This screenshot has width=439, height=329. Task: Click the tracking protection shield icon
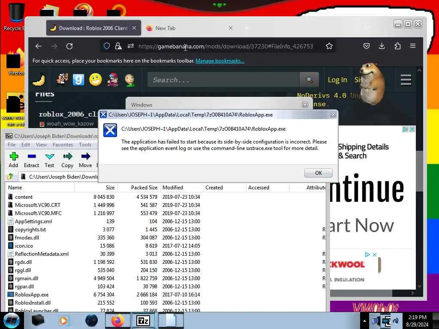coord(107,46)
